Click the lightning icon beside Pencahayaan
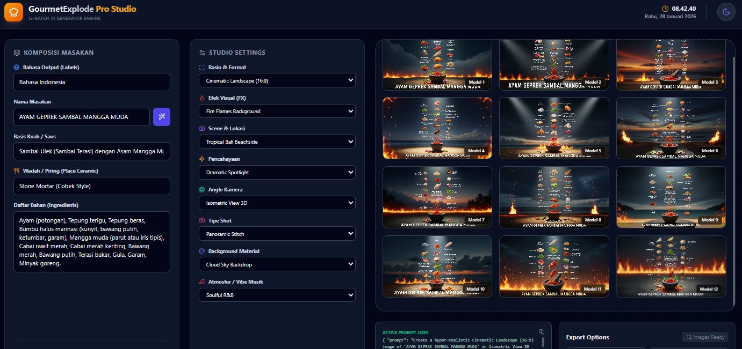 point(202,159)
